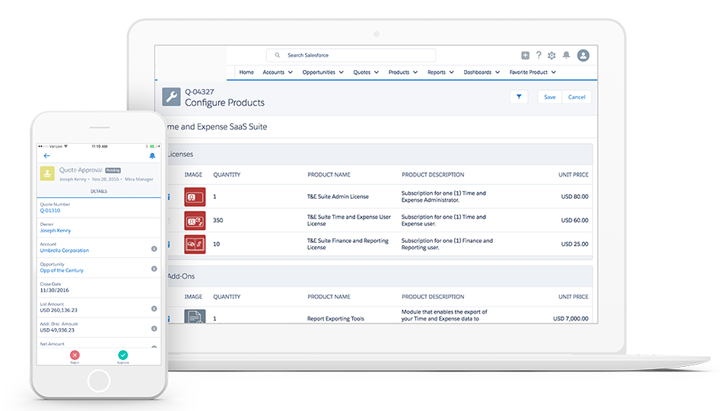Open Opp of the Century link
Image resolution: width=724 pixels, height=411 pixels.
pos(62,270)
